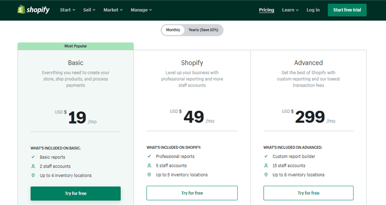386x205 pixels.
Task: Click the person icon beside 2 staff accounts
Action: (x=33, y=166)
